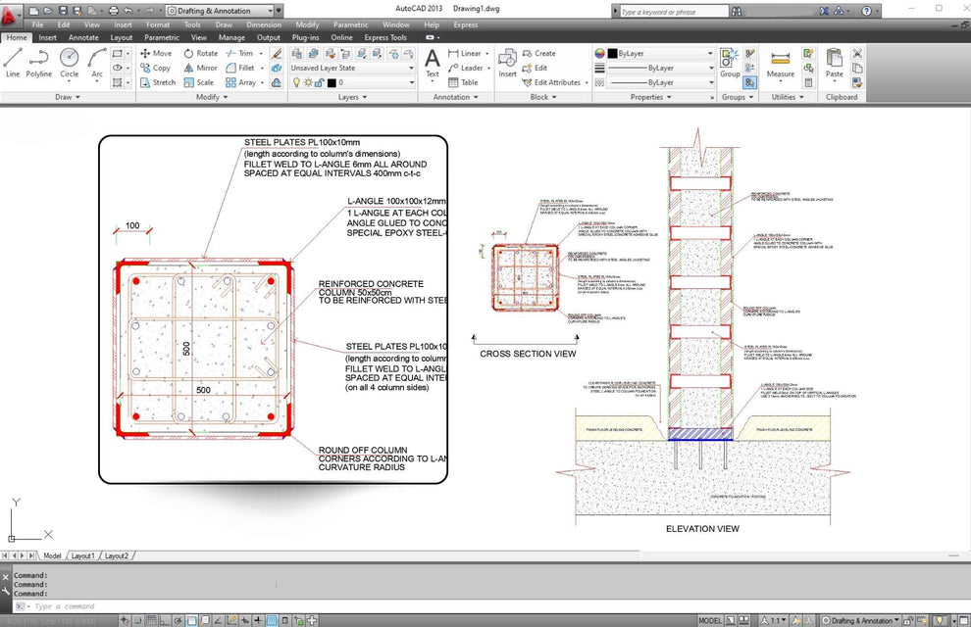Image resolution: width=971 pixels, height=627 pixels.
Task: Expand the Annotation panel
Action: 456,97
